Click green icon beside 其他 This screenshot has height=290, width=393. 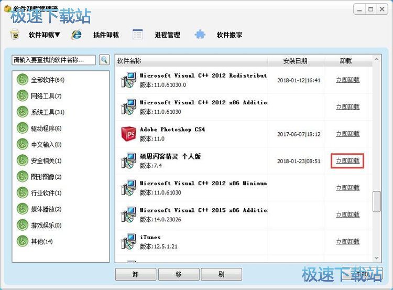[23, 241]
